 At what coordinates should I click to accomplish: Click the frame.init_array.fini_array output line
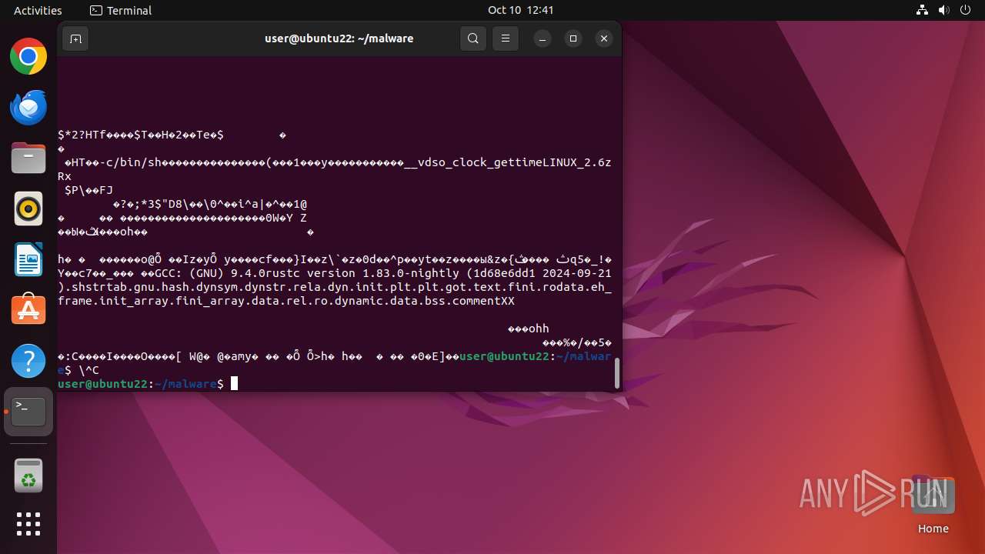(286, 301)
